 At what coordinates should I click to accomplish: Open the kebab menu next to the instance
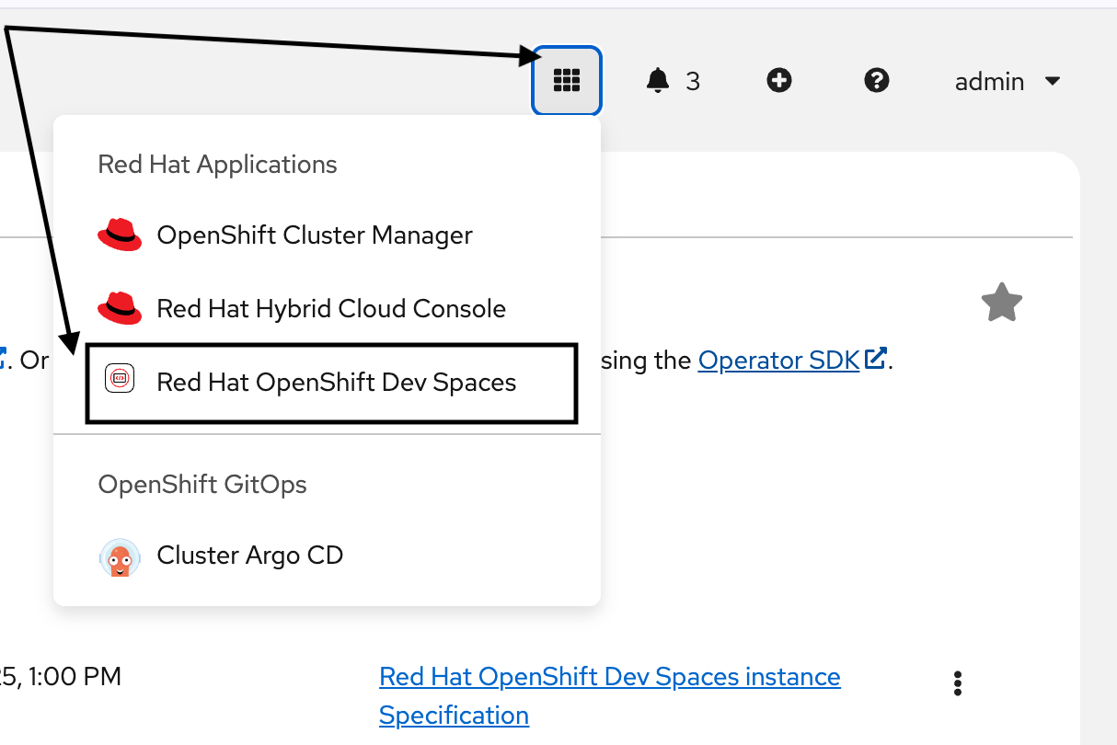[957, 683]
